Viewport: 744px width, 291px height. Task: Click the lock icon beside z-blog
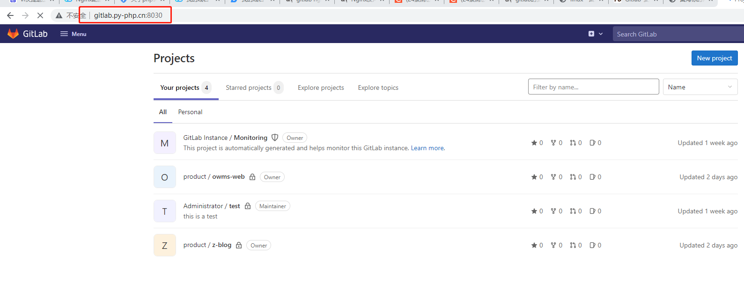pyautogui.click(x=239, y=245)
